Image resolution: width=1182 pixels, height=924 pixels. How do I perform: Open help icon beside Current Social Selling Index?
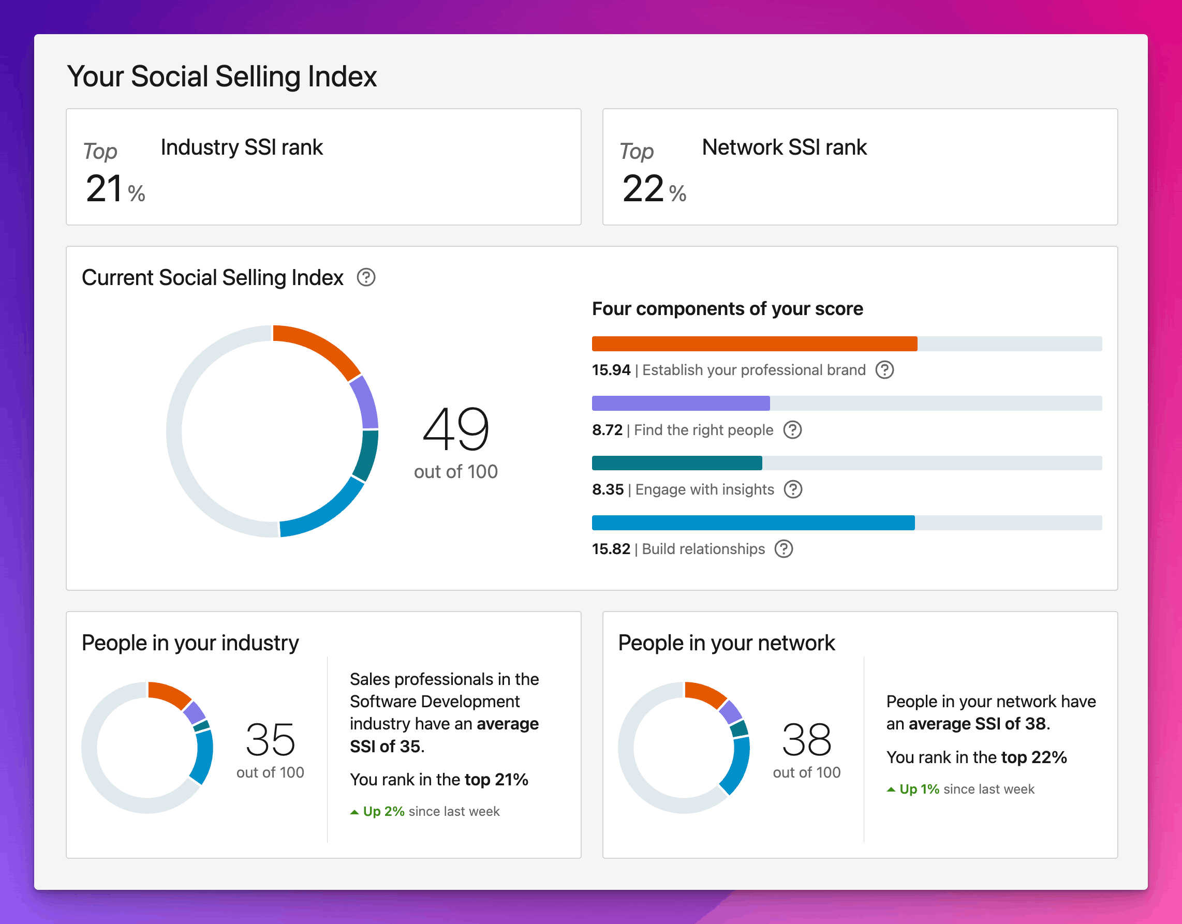(366, 277)
